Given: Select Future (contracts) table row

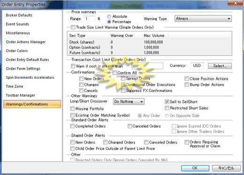Looking at the screenshot, I should [x=149, y=53].
